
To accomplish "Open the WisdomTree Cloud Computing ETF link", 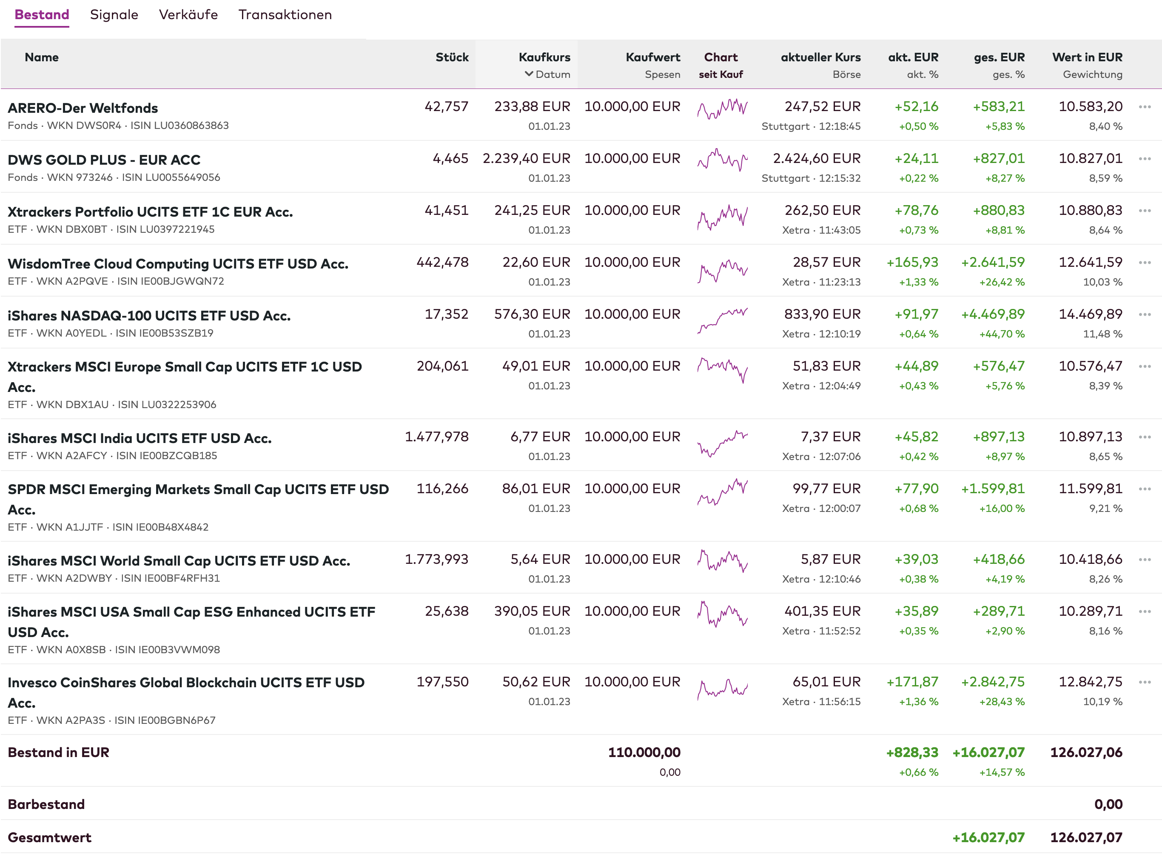I will click(x=177, y=264).
